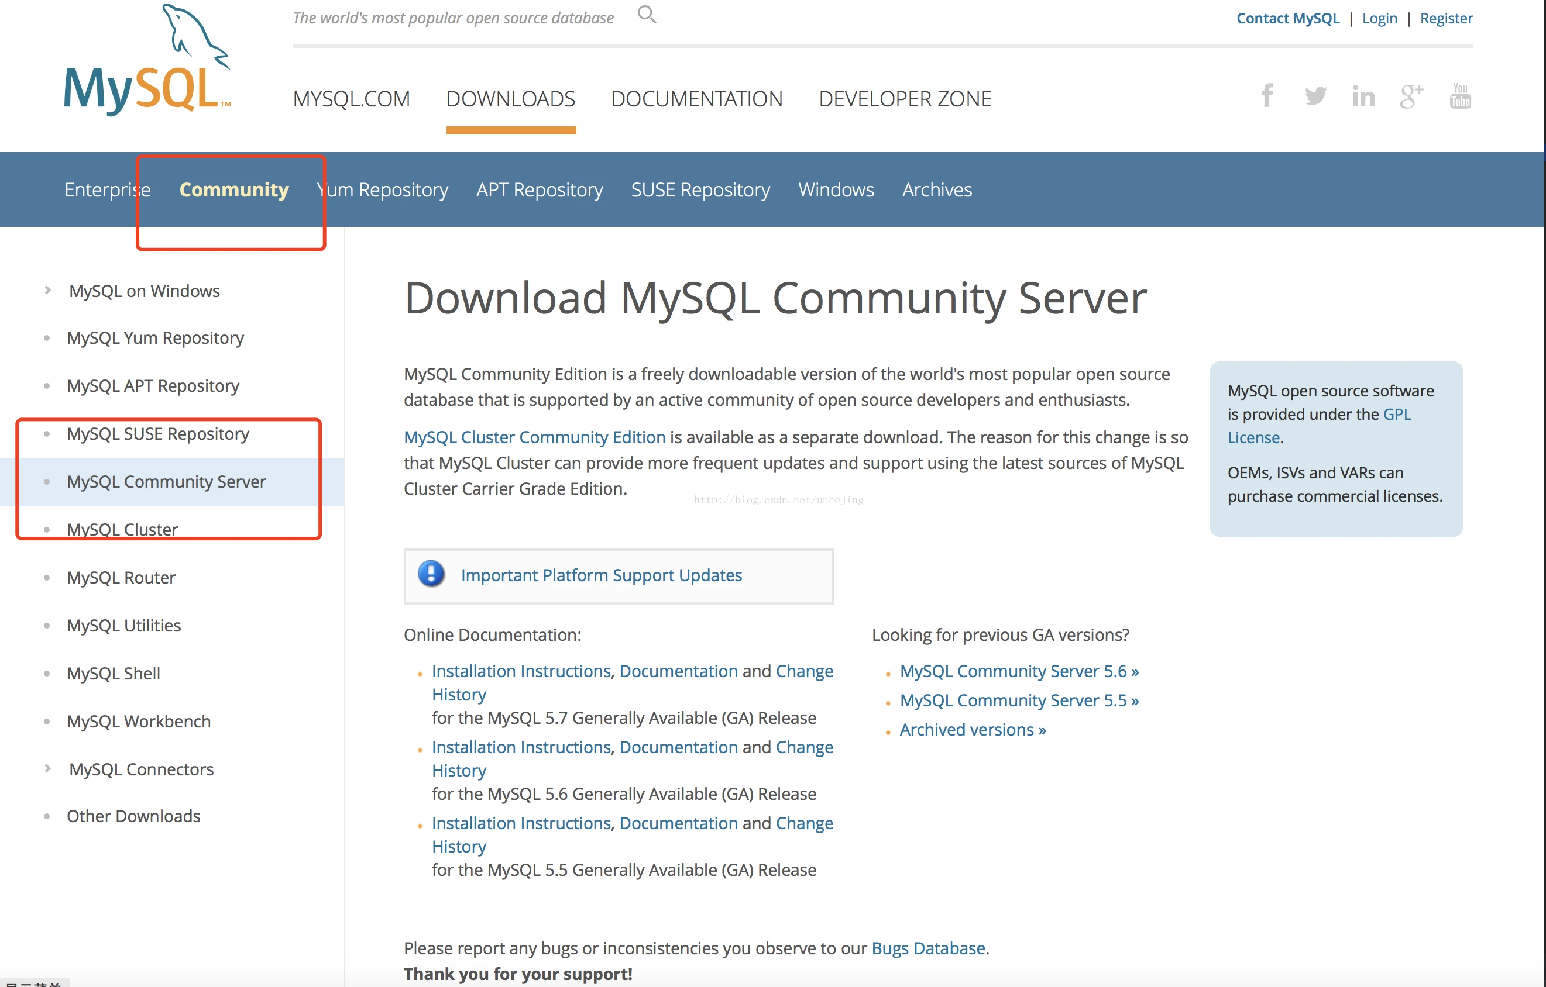Click the Register link
Screen dimensions: 1546x987
(1447, 18)
